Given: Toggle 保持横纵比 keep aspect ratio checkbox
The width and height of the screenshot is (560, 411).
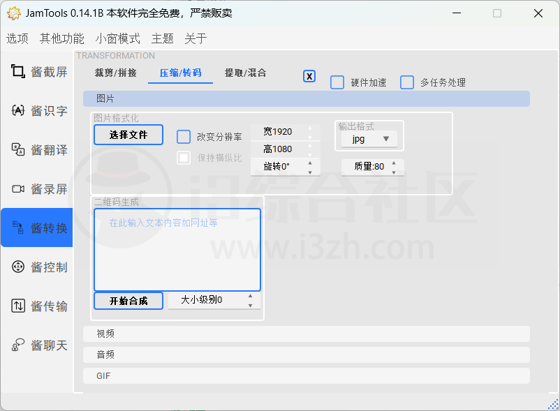Looking at the screenshot, I should (x=184, y=158).
